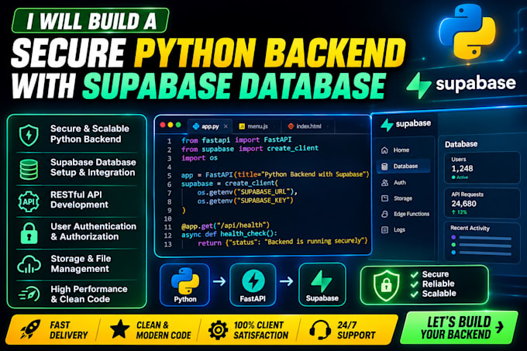Click the blue dot in Recent Activity

[453, 253]
